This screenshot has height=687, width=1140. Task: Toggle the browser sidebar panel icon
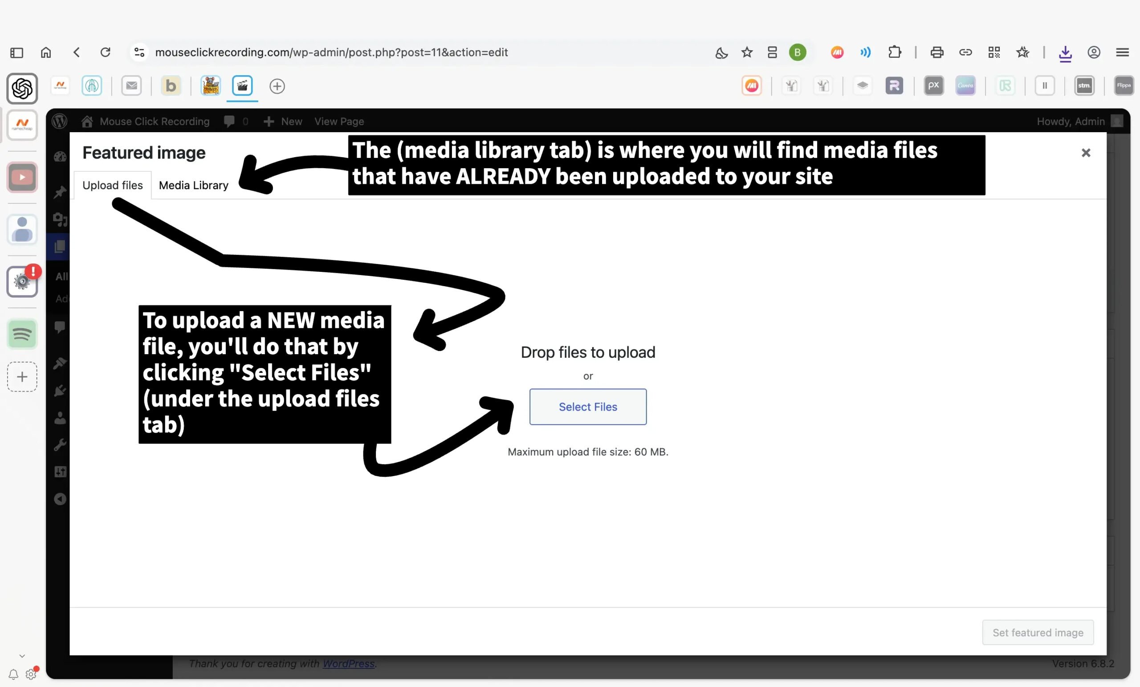tap(16, 52)
